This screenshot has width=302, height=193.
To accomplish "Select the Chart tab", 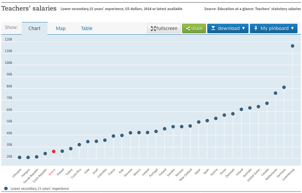I will (x=35, y=28).
